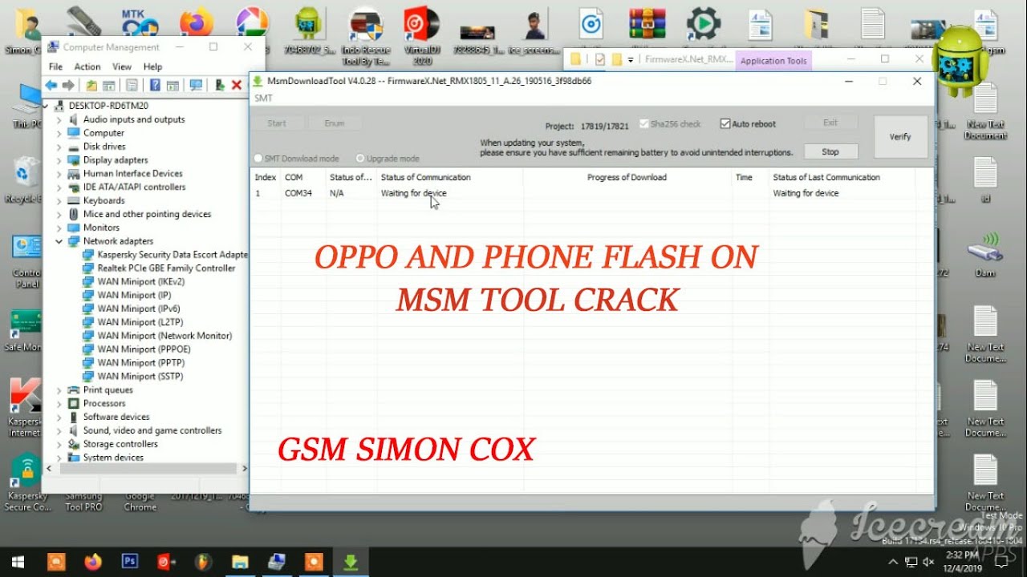
Task: Select Upgrade mode radio button
Action: (360, 159)
